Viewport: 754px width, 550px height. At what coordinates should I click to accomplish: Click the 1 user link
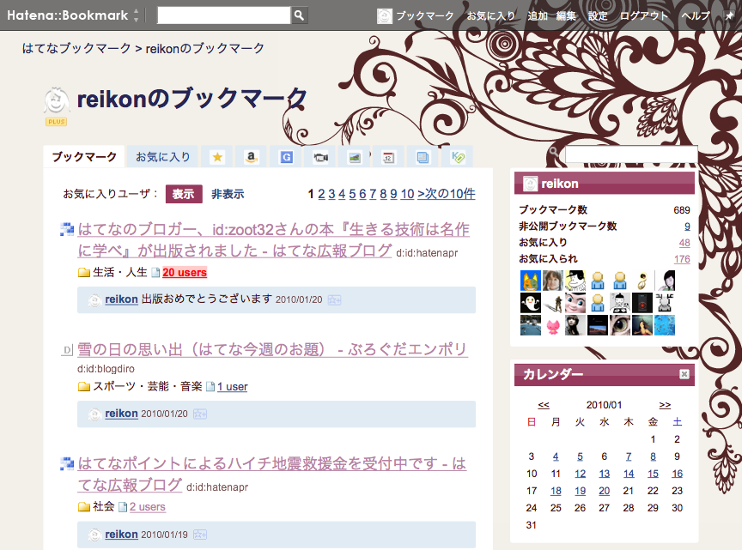coord(232,387)
